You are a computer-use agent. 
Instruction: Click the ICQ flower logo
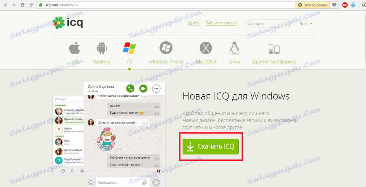(59, 23)
